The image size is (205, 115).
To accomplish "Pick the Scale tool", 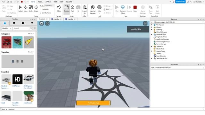I will tap(31, 9).
